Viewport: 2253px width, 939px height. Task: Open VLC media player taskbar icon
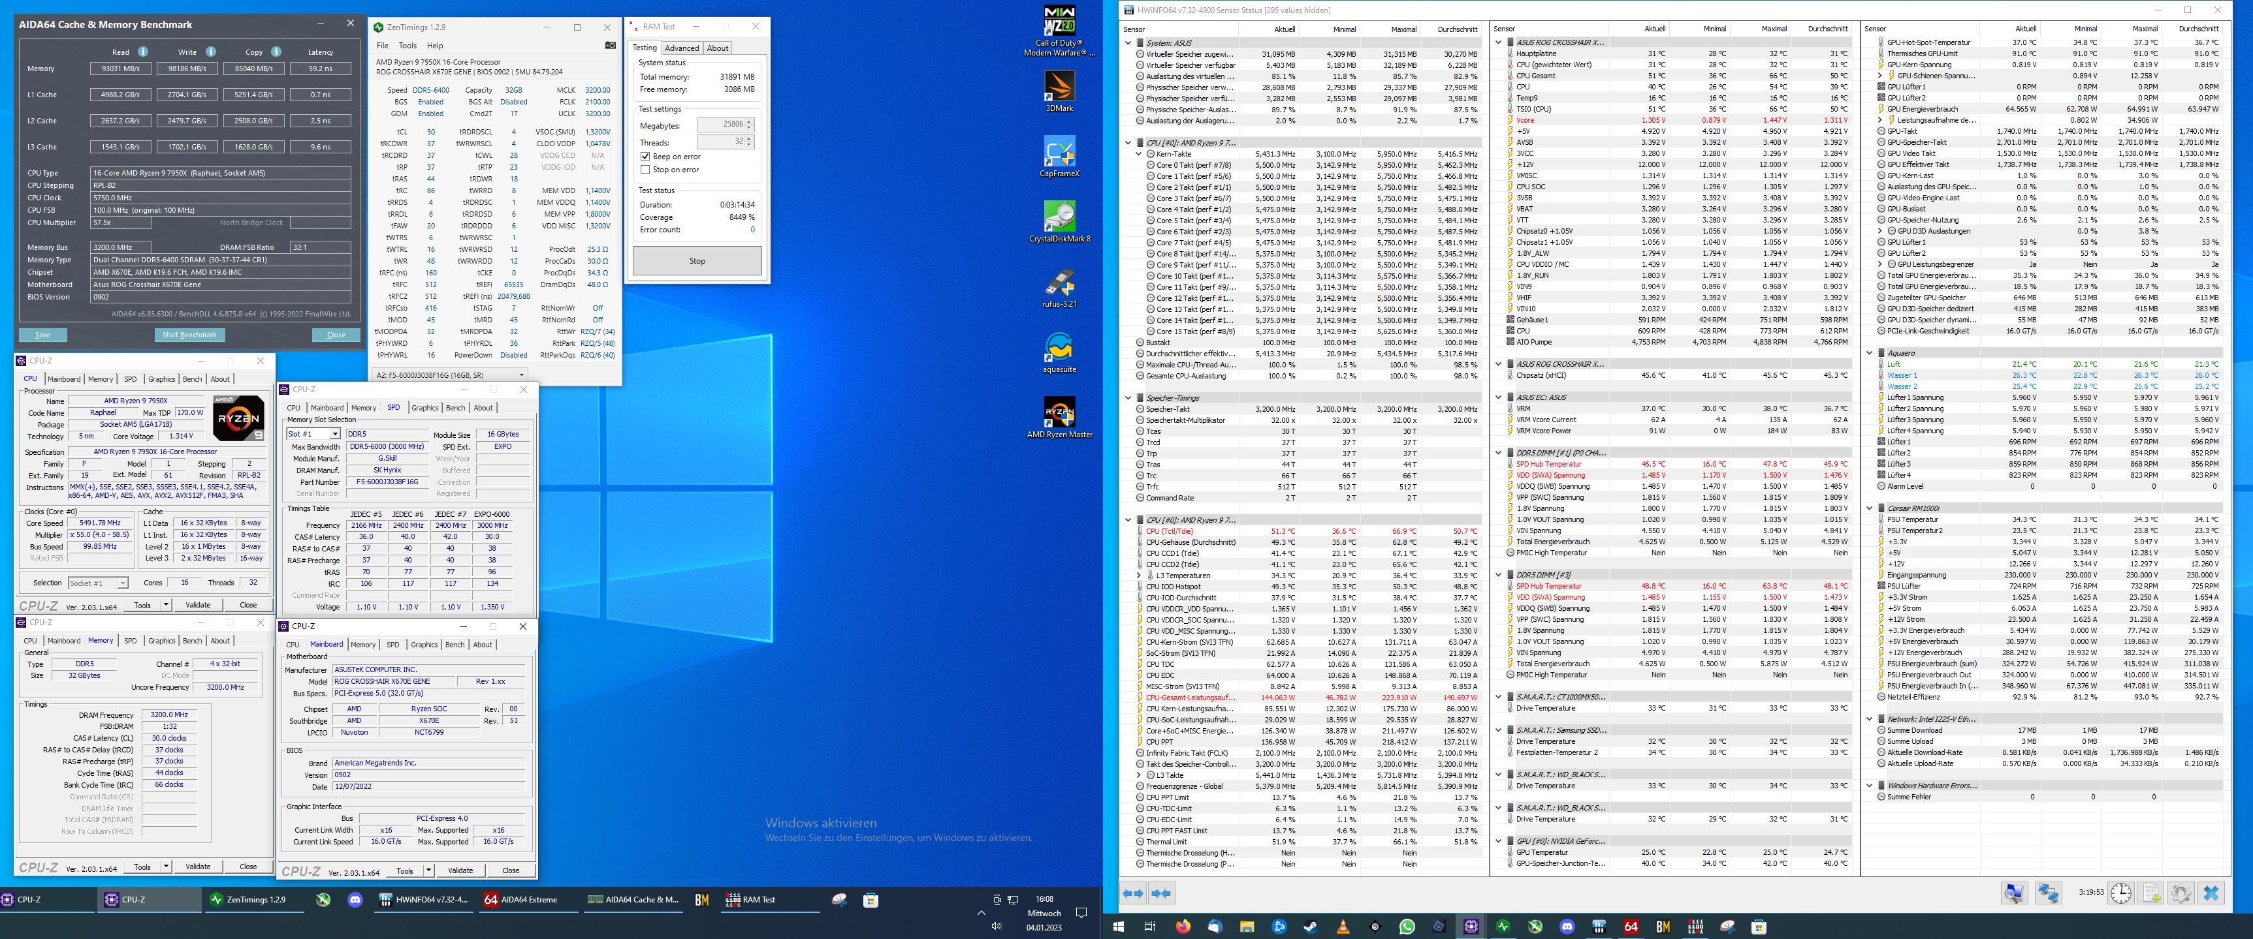1343,927
